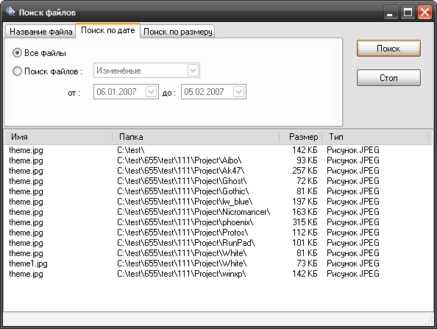
Task: Click the 73 КБ size cell
Action: 307,263
